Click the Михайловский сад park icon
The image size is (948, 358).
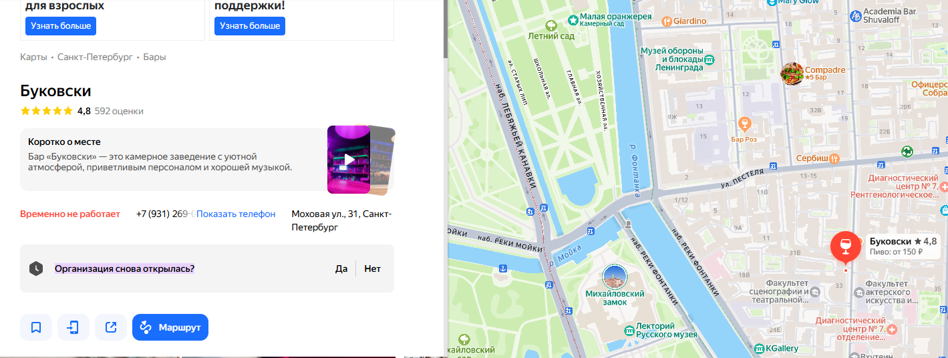(464, 339)
